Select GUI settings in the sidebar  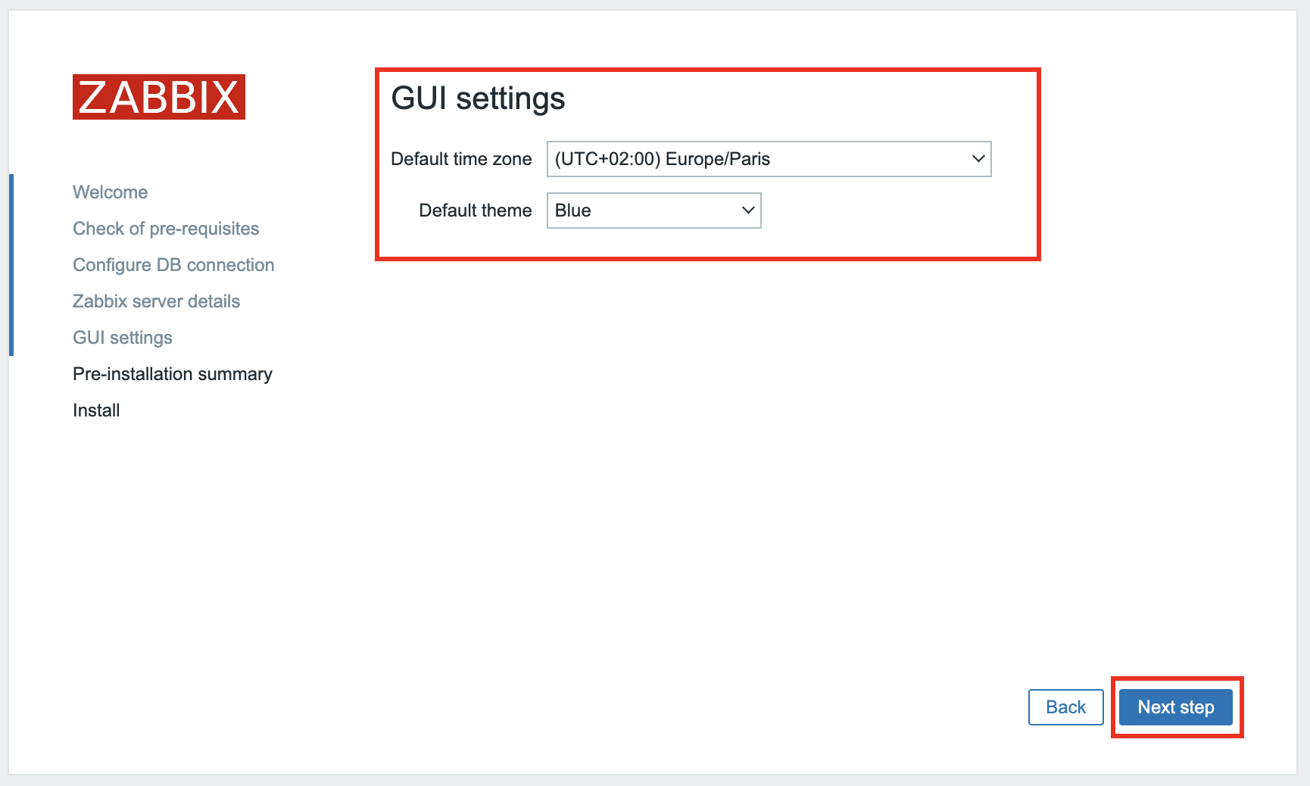pyautogui.click(x=123, y=338)
